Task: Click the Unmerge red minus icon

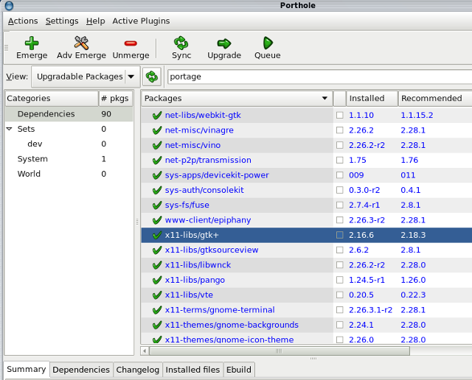Action: [x=131, y=43]
